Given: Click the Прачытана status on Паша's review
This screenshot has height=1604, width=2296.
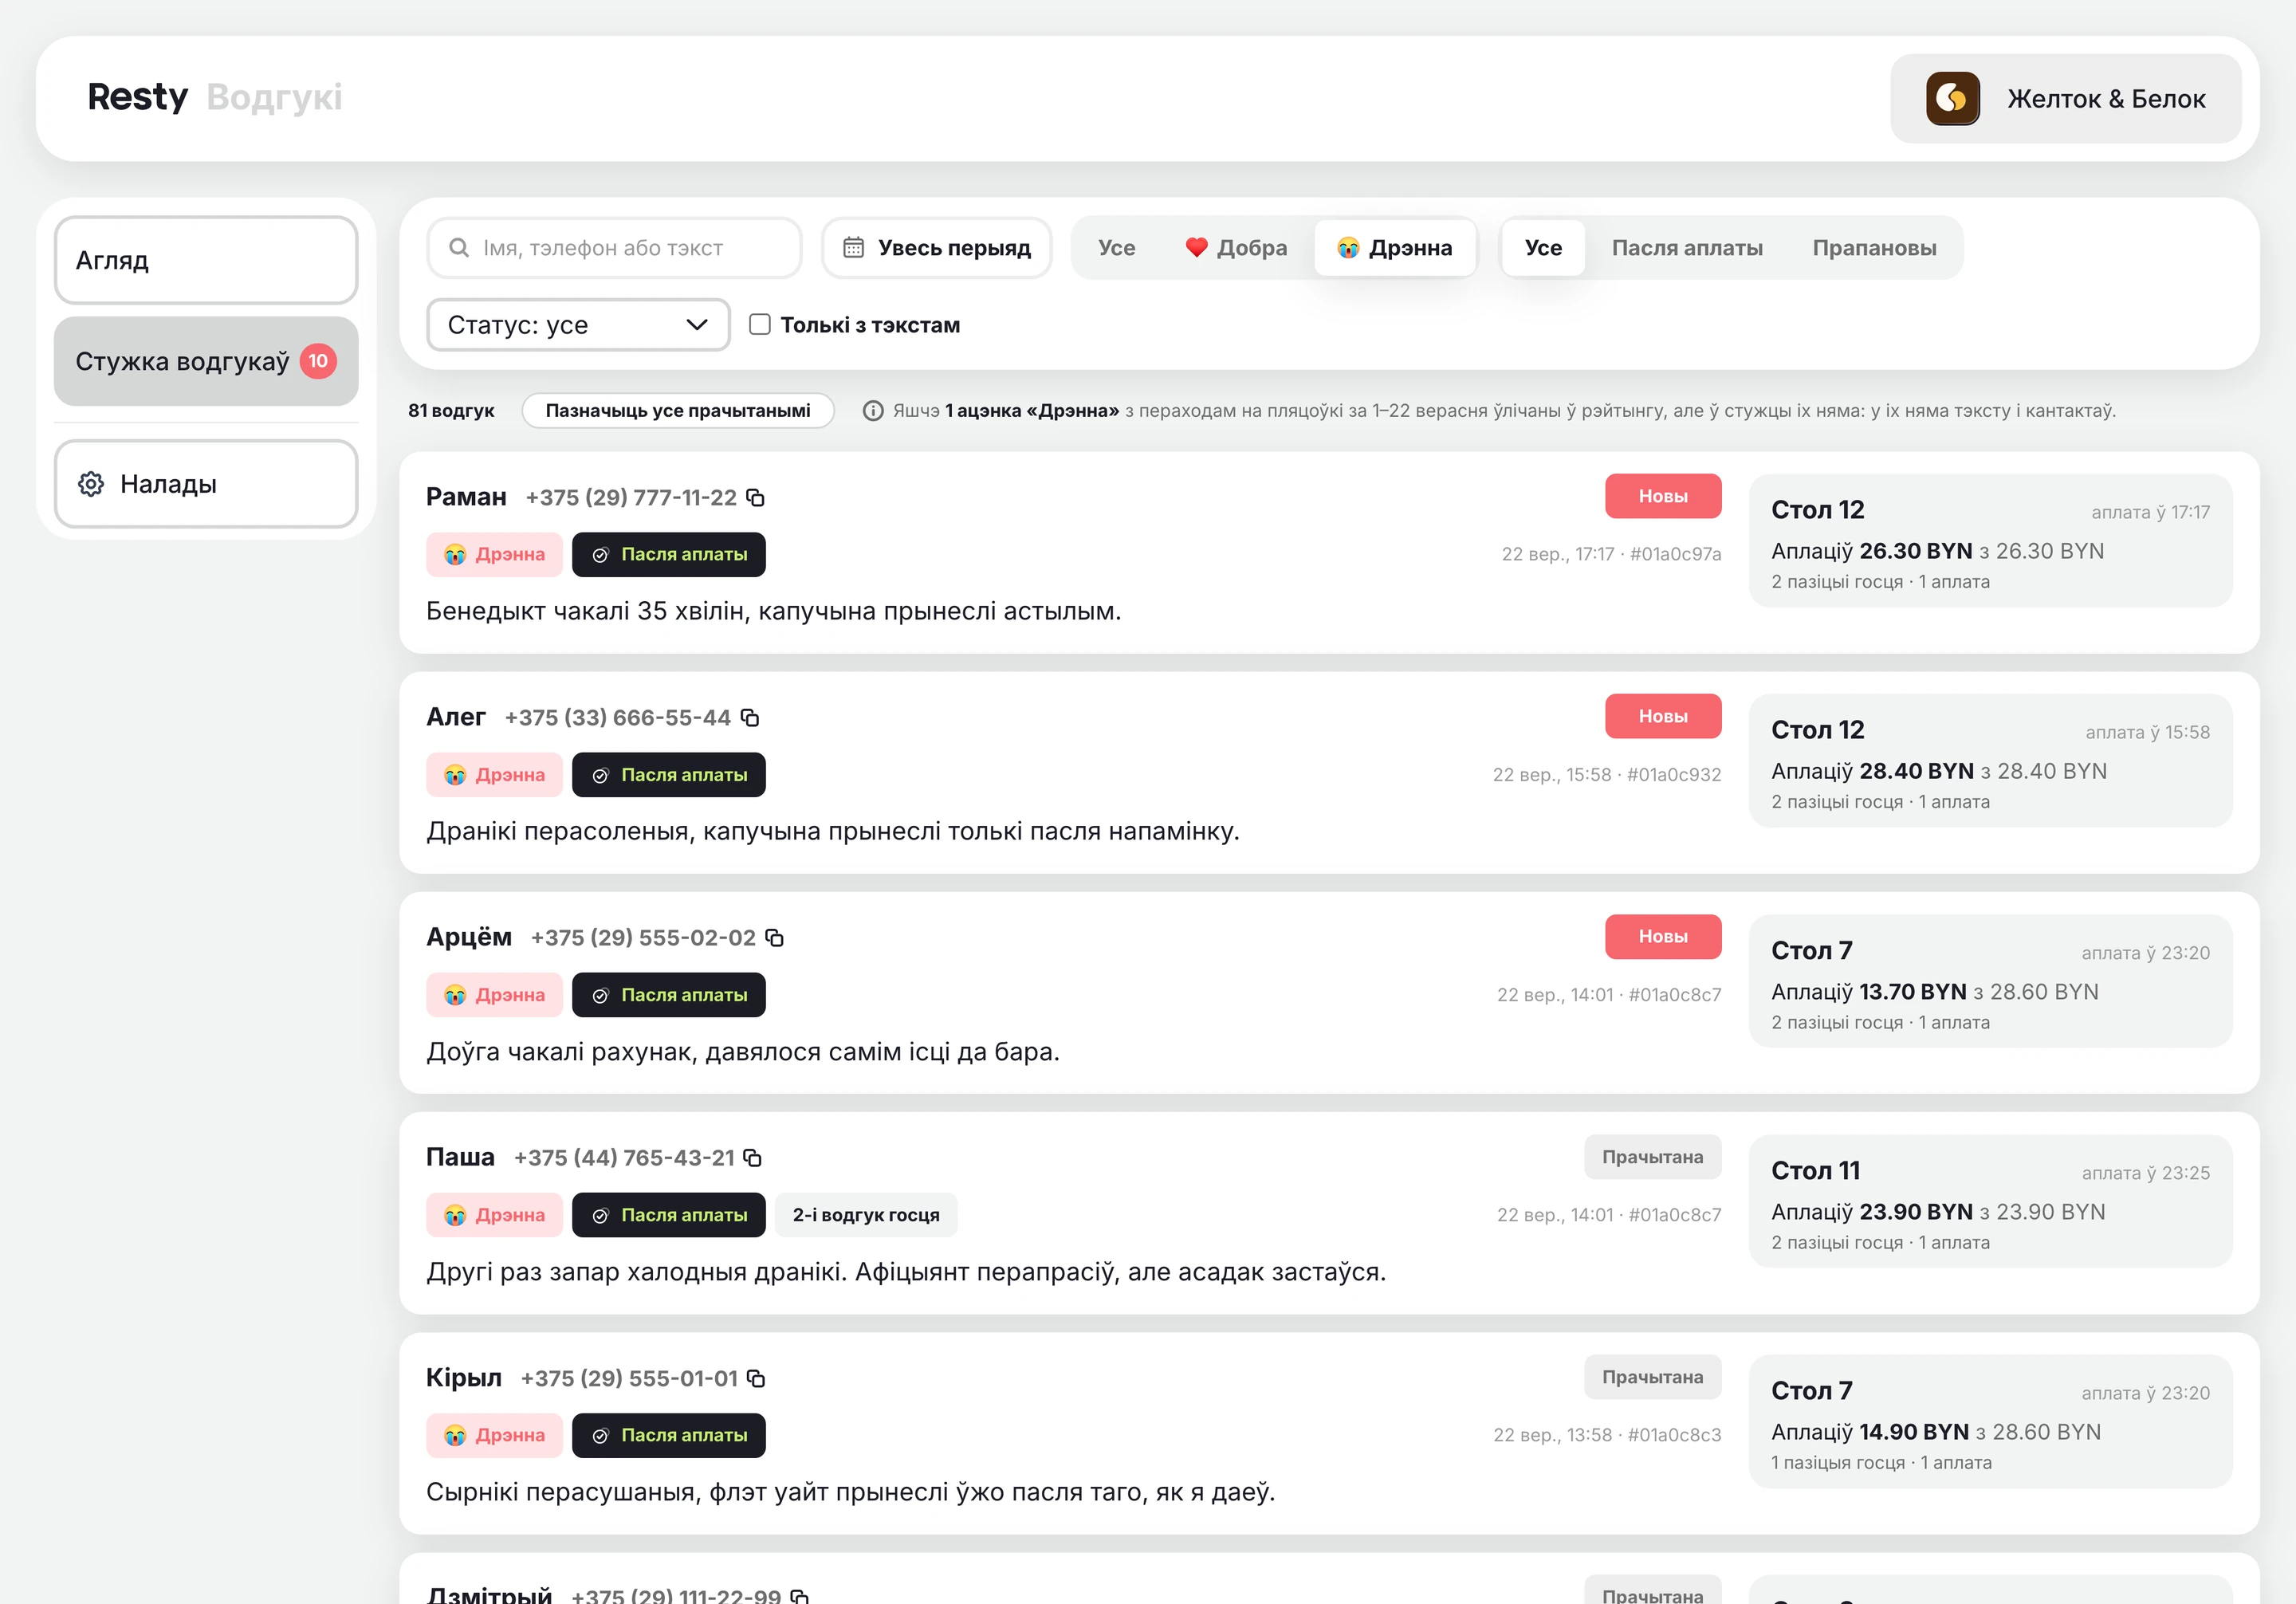Looking at the screenshot, I should [x=1652, y=1157].
